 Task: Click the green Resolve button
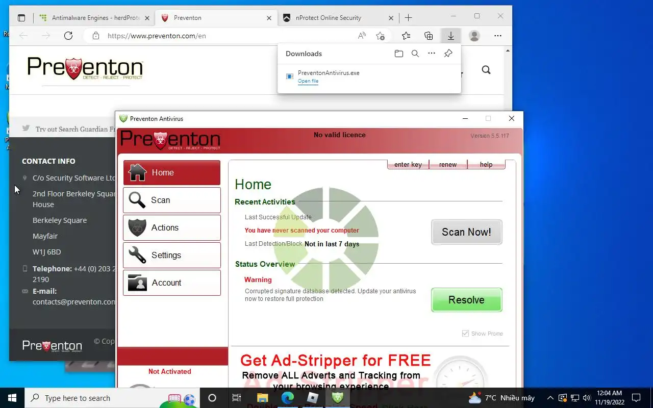466,300
